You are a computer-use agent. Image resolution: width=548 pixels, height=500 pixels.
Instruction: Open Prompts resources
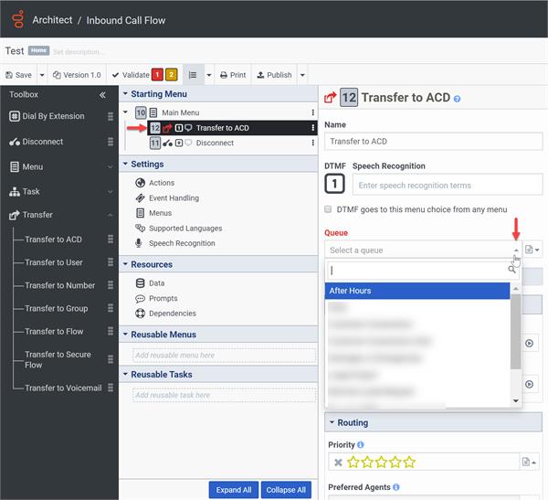point(156,299)
